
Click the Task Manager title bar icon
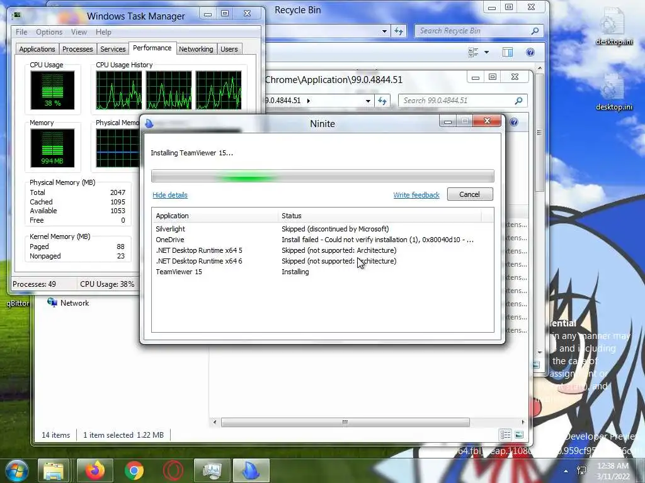click(x=17, y=16)
